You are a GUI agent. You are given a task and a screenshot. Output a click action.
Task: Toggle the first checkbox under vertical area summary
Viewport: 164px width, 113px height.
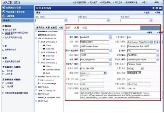[x=3, y=83]
